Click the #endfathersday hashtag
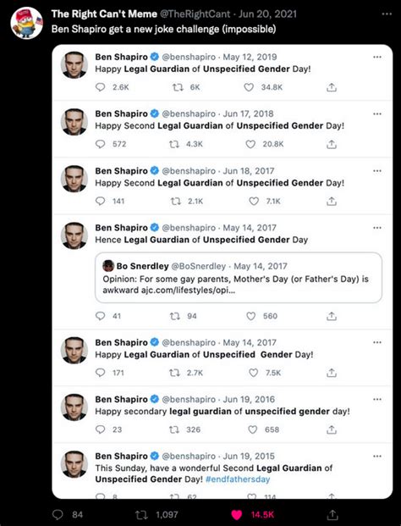This screenshot has width=401, height=526. pyautogui.click(x=238, y=479)
